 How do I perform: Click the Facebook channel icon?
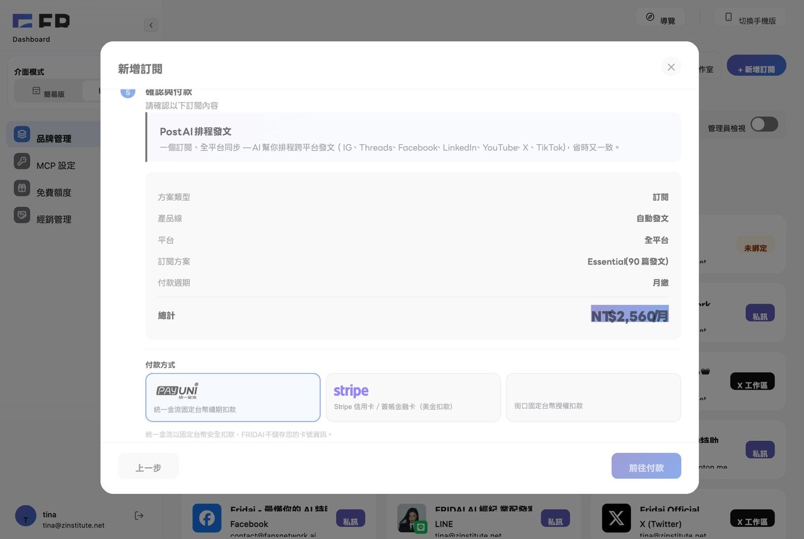[207, 518]
